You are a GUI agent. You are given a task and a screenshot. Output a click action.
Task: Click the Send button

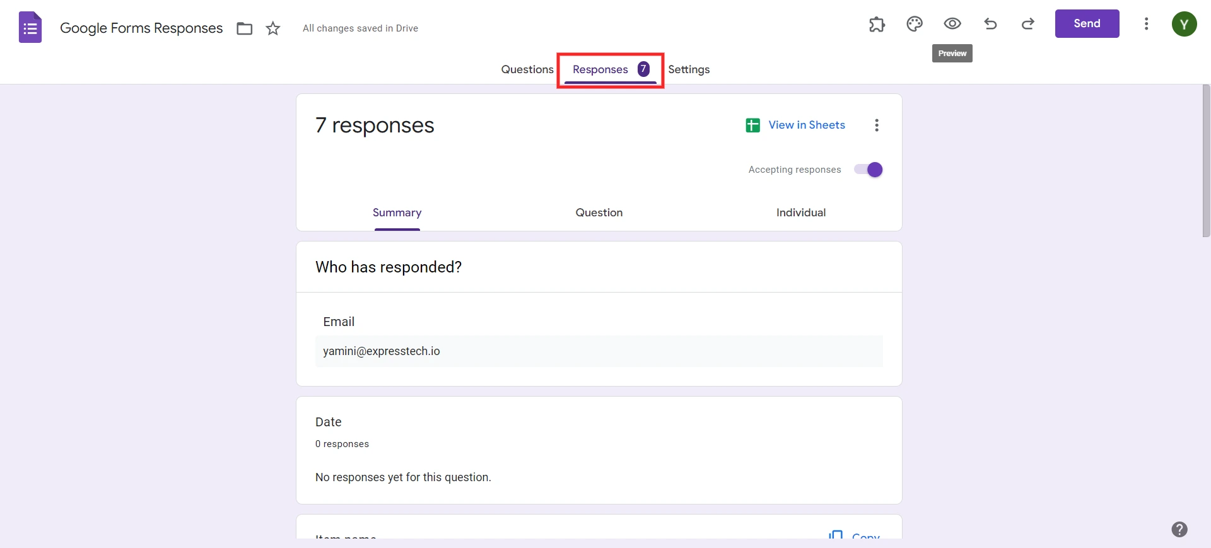pos(1087,23)
